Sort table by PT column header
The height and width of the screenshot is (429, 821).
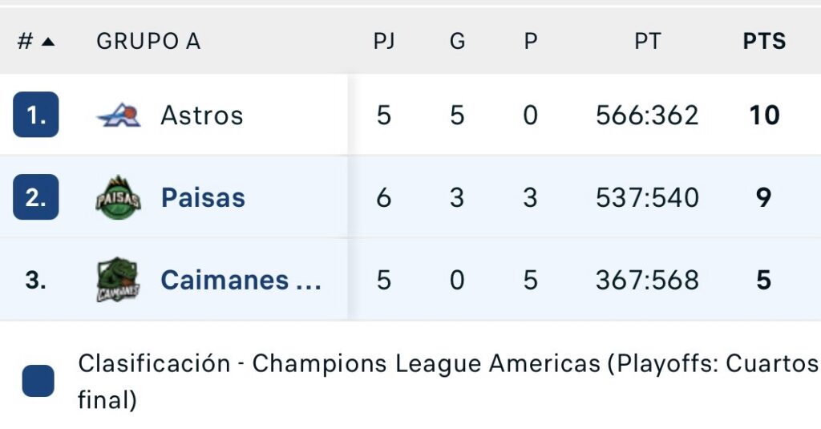pos(647,42)
